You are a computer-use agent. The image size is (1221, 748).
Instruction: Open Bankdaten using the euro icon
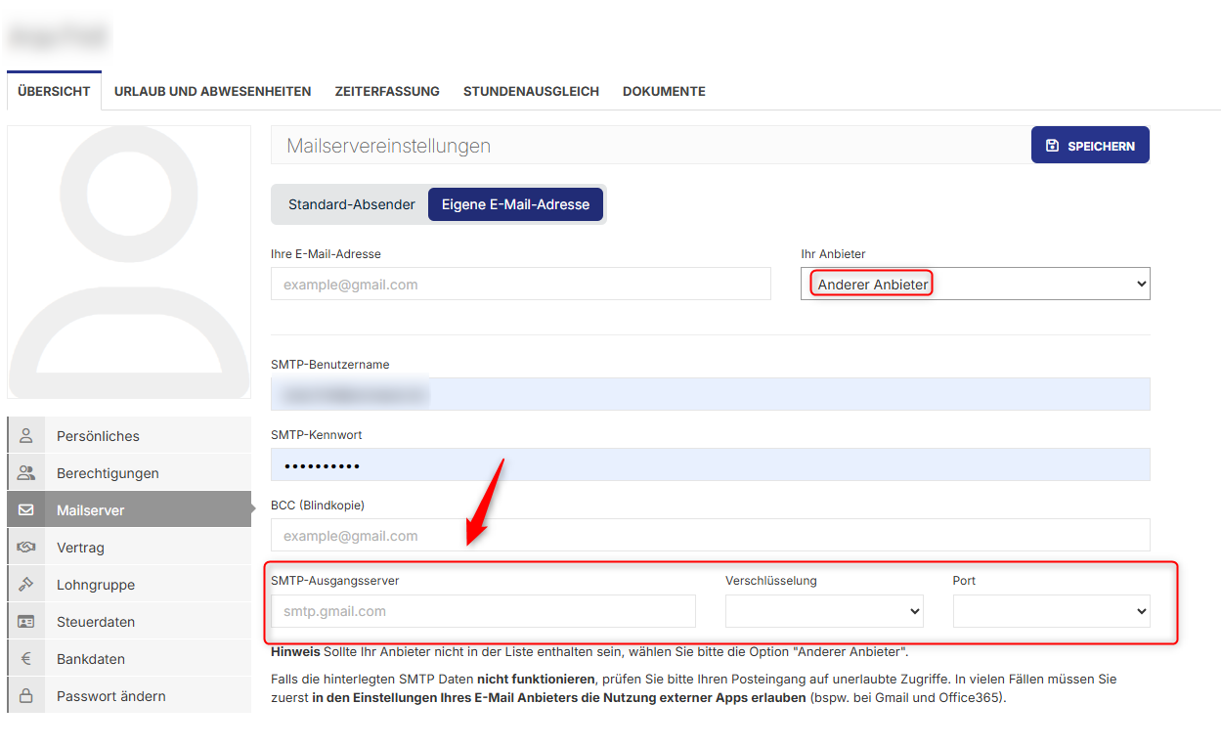pyautogui.click(x=25, y=657)
